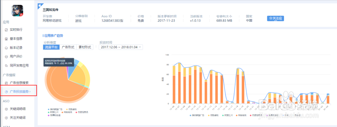Click the 12-10 bar in the trend chart

(x=195, y=85)
